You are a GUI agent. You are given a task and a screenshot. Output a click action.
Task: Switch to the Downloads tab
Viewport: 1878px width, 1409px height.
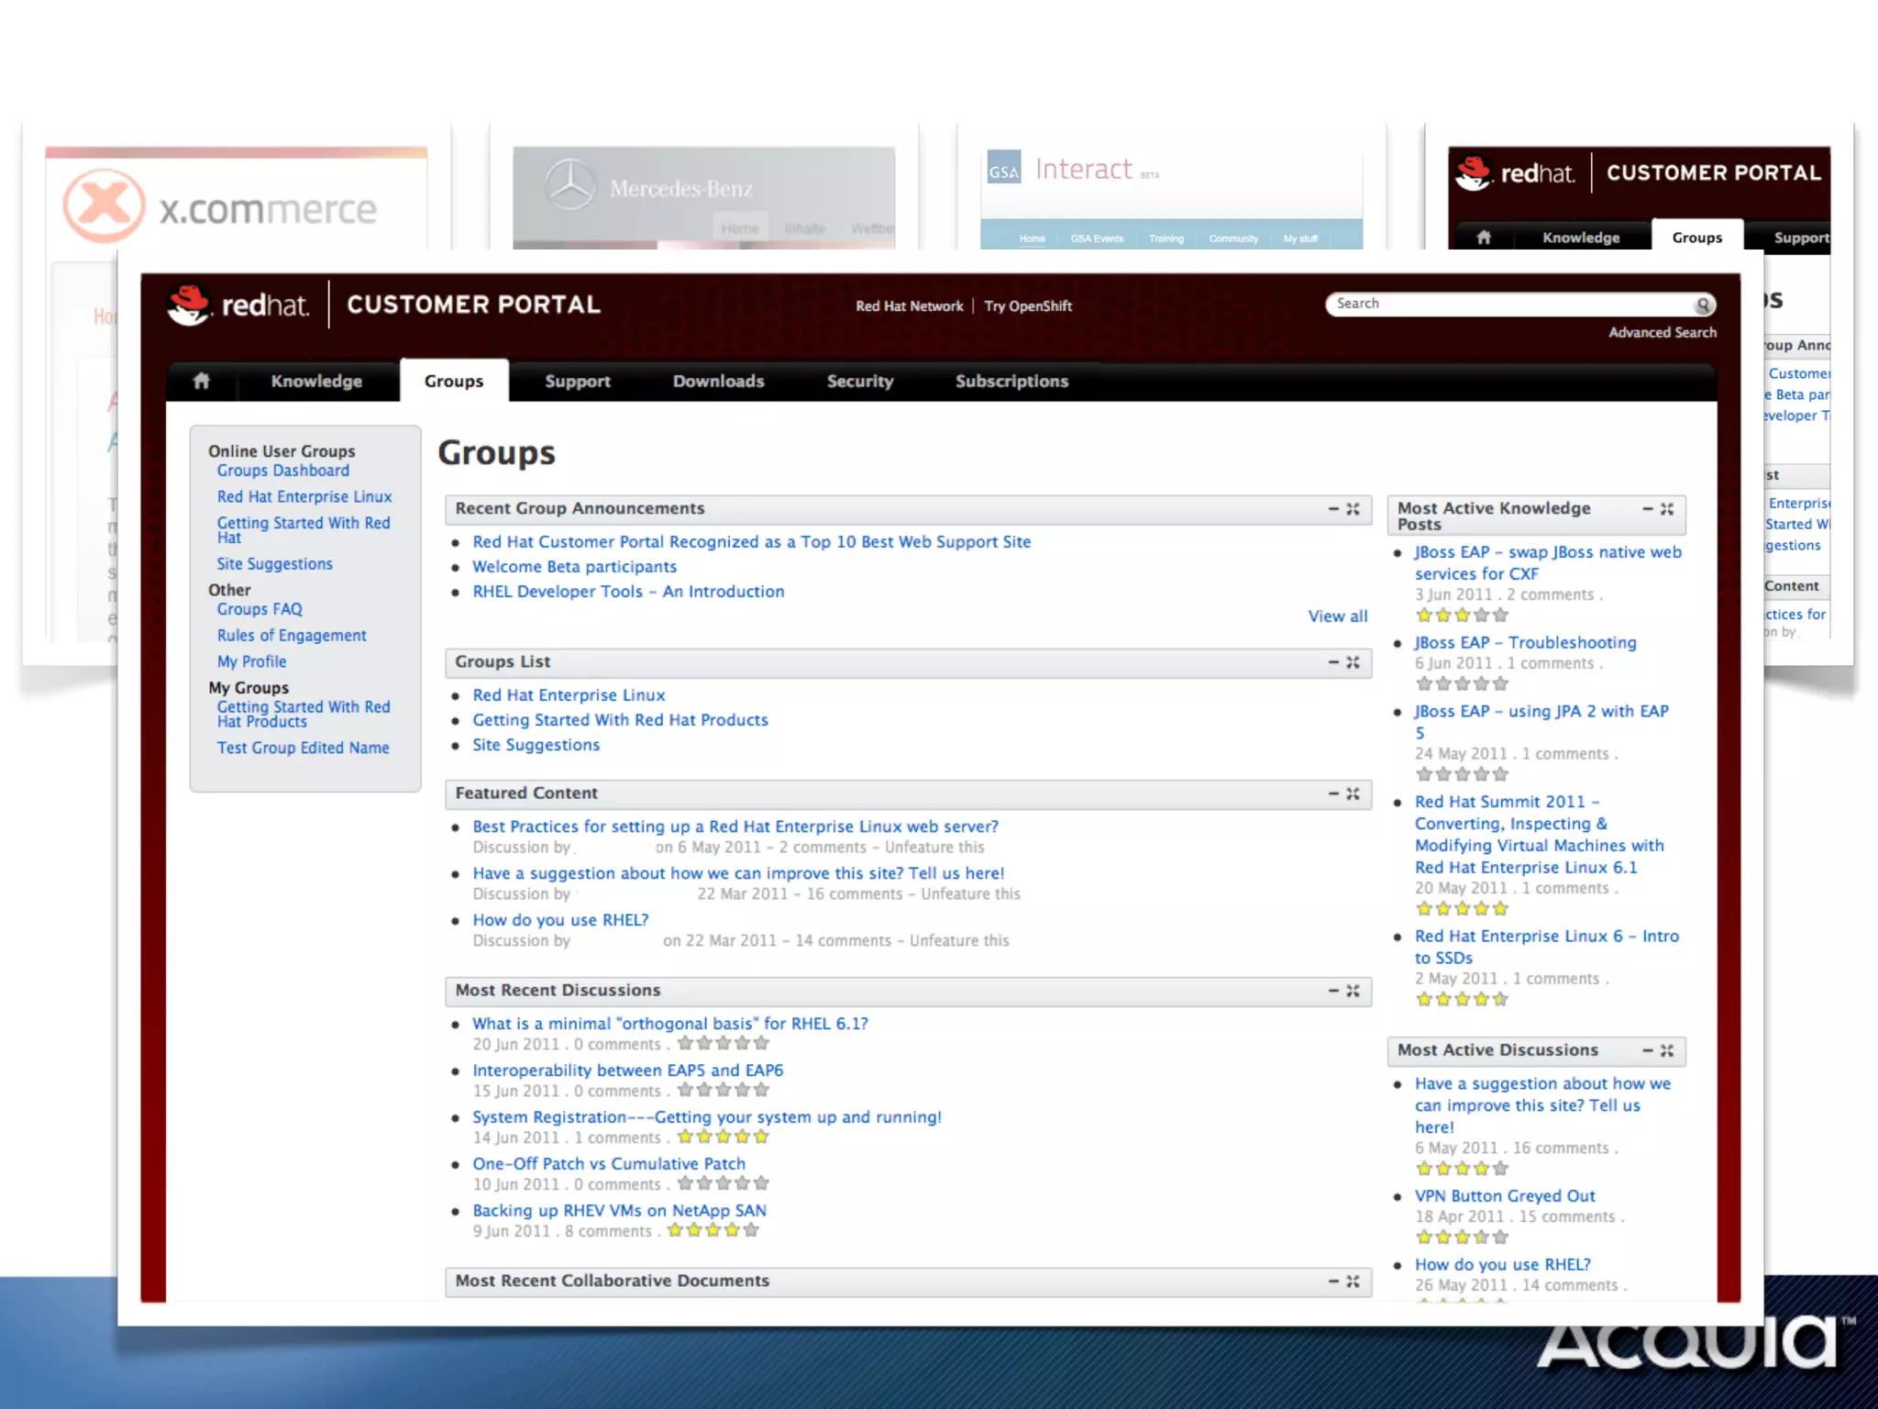(x=718, y=381)
